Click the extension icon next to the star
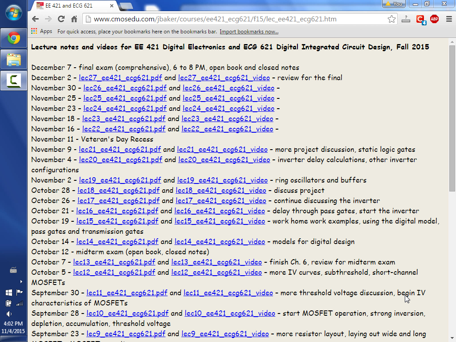 coord(406,19)
